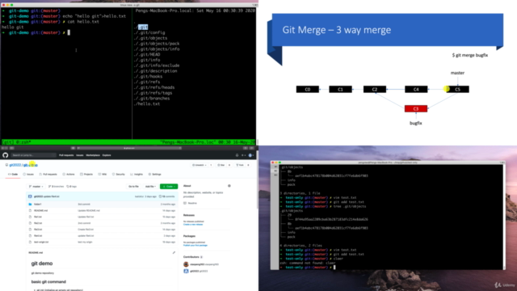Image resolution: width=517 pixels, height=291 pixels.
Task: Open the GitHub notifications bell
Action: point(237,155)
